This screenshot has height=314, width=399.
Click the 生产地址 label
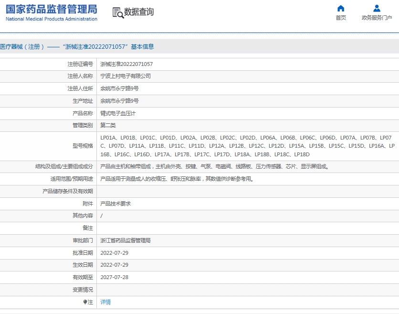point(83,101)
